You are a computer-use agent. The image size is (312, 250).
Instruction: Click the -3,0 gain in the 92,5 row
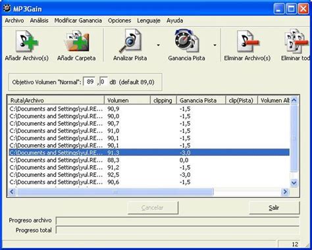185,175
